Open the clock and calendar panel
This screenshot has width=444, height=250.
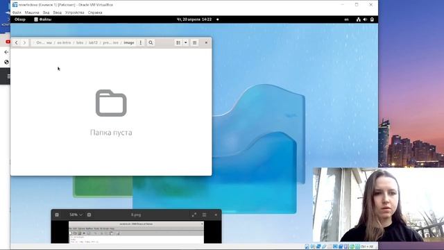click(x=194, y=19)
